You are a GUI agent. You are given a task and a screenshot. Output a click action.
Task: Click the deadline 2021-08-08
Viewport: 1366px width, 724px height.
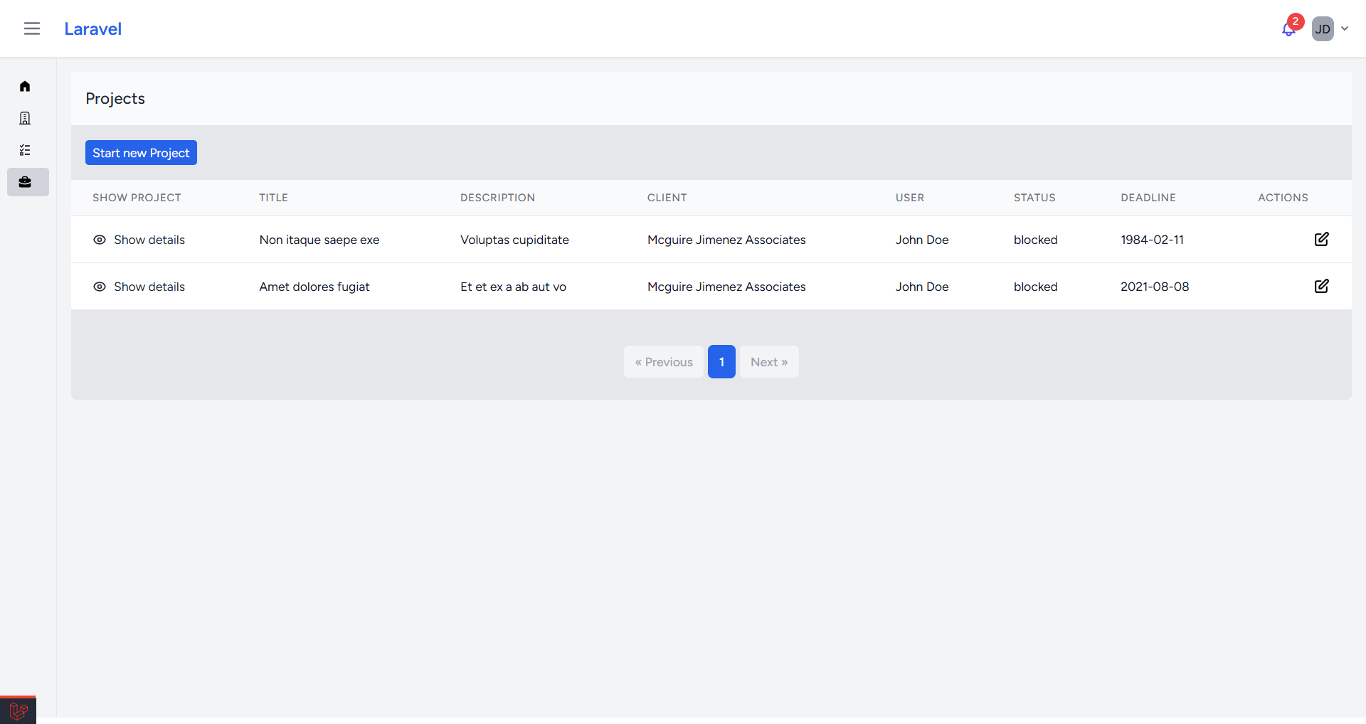click(1155, 287)
